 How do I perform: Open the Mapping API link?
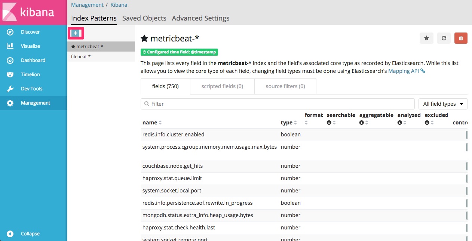(407, 71)
